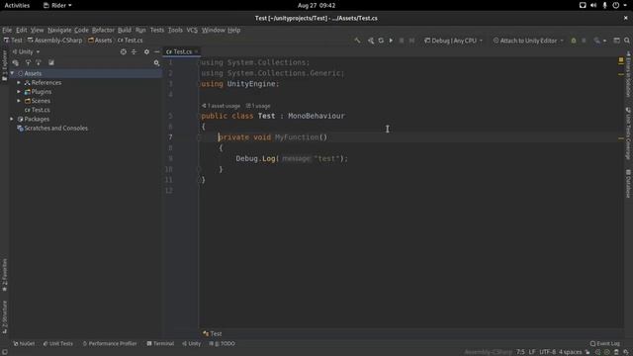Open the Build menu
Viewport: 633px width, 356px height.
(125, 30)
